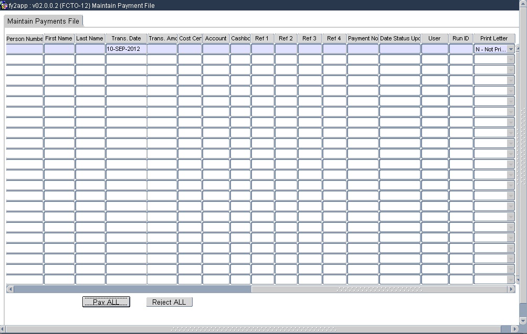
Task: Select the Maintain Payments File tab
Action: [x=43, y=21]
